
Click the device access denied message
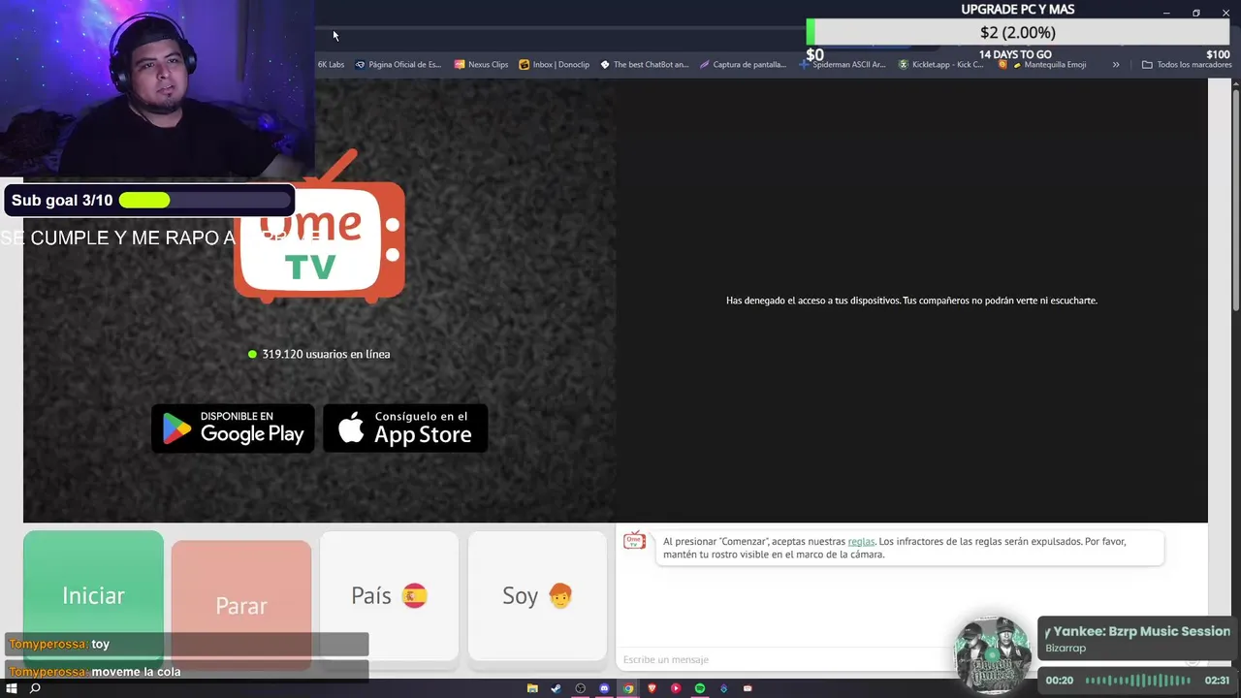pos(911,301)
